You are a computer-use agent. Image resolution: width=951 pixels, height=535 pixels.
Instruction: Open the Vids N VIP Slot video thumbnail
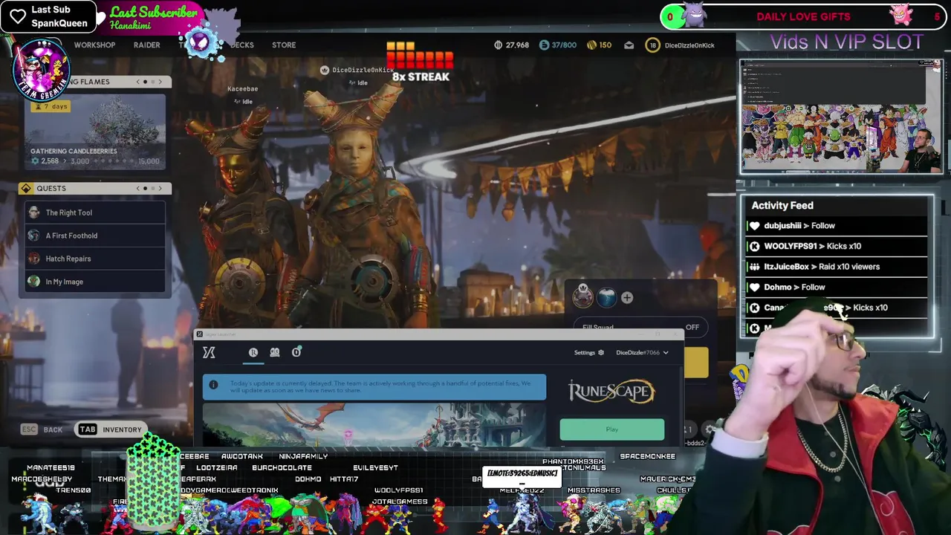click(841, 117)
